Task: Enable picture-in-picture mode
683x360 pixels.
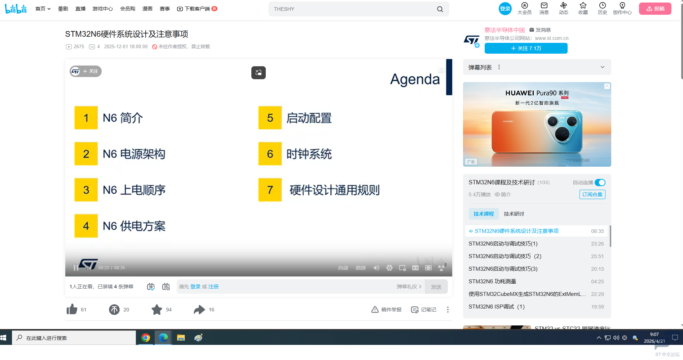Action: click(x=402, y=268)
